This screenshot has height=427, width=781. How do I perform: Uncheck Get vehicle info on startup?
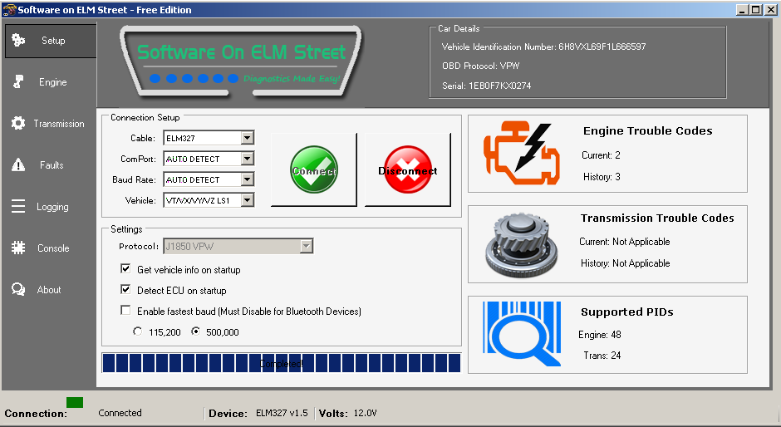[125, 269]
